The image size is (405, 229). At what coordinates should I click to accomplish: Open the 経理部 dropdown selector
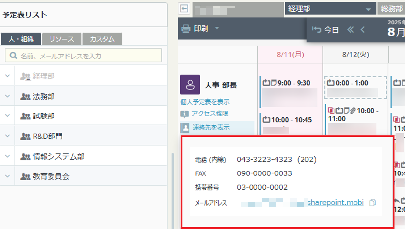(x=330, y=9)
